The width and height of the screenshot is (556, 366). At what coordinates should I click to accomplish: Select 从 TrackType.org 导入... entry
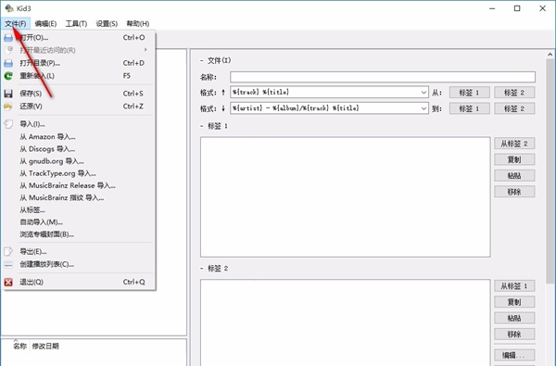point(79,173)
